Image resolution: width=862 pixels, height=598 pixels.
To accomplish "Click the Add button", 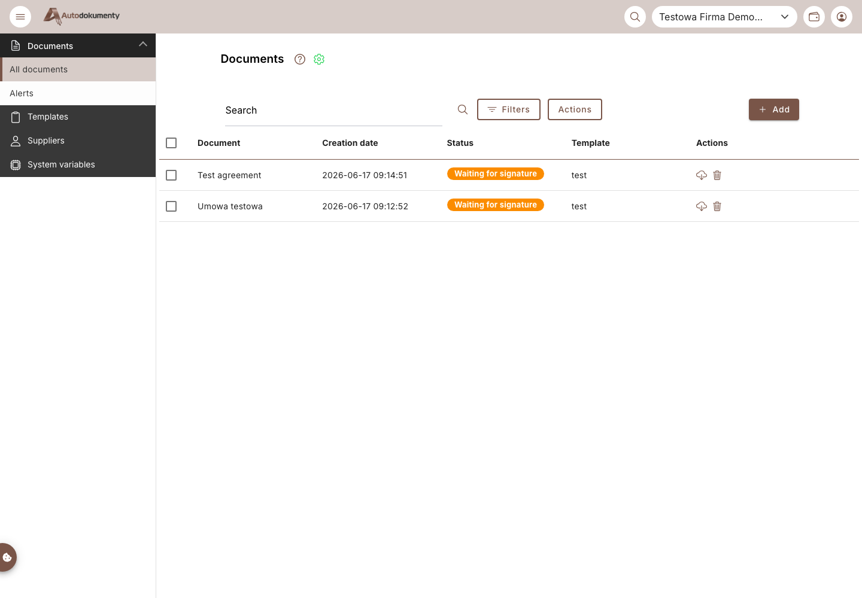I will coord(774,109).
